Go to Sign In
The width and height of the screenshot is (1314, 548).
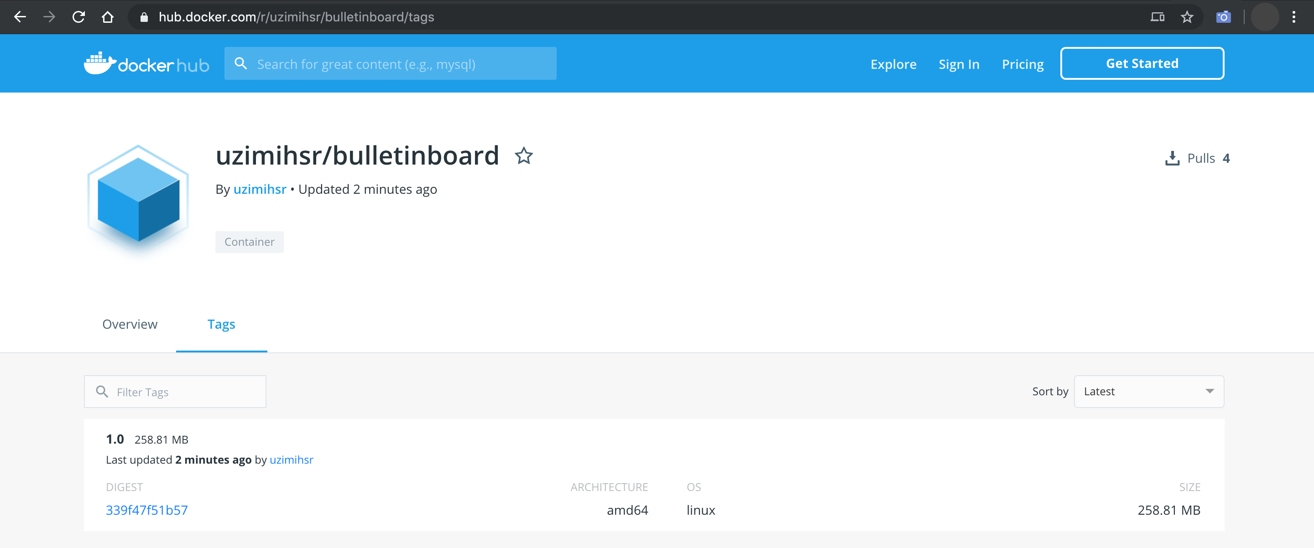959,64
